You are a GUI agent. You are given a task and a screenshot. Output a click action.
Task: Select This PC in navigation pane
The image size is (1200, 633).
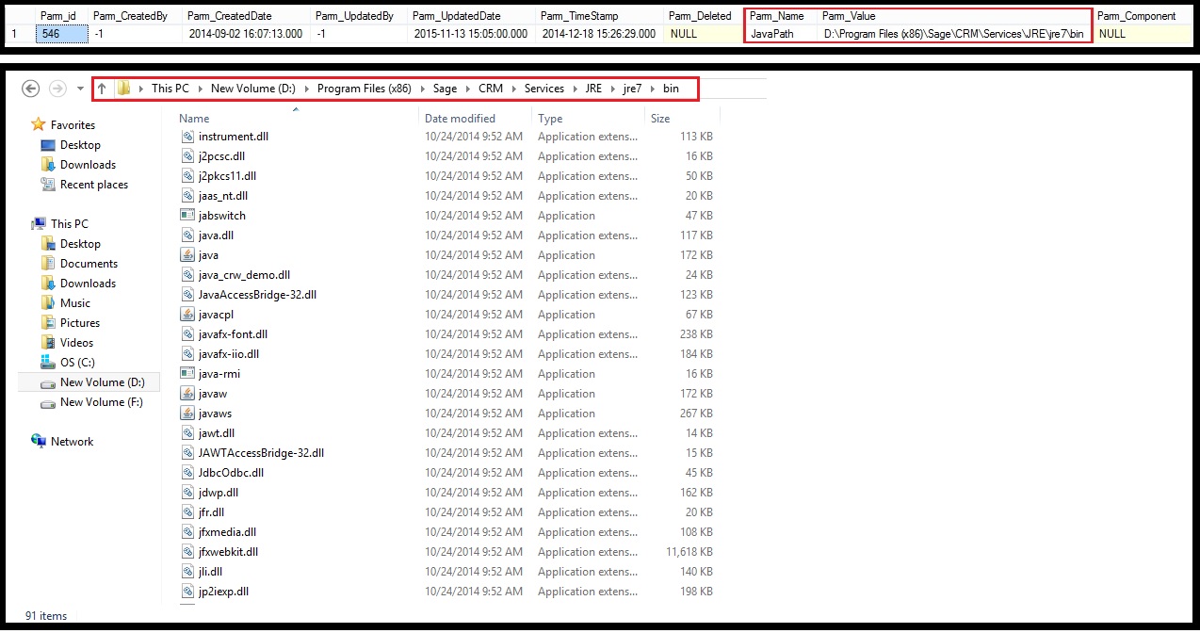70,224
